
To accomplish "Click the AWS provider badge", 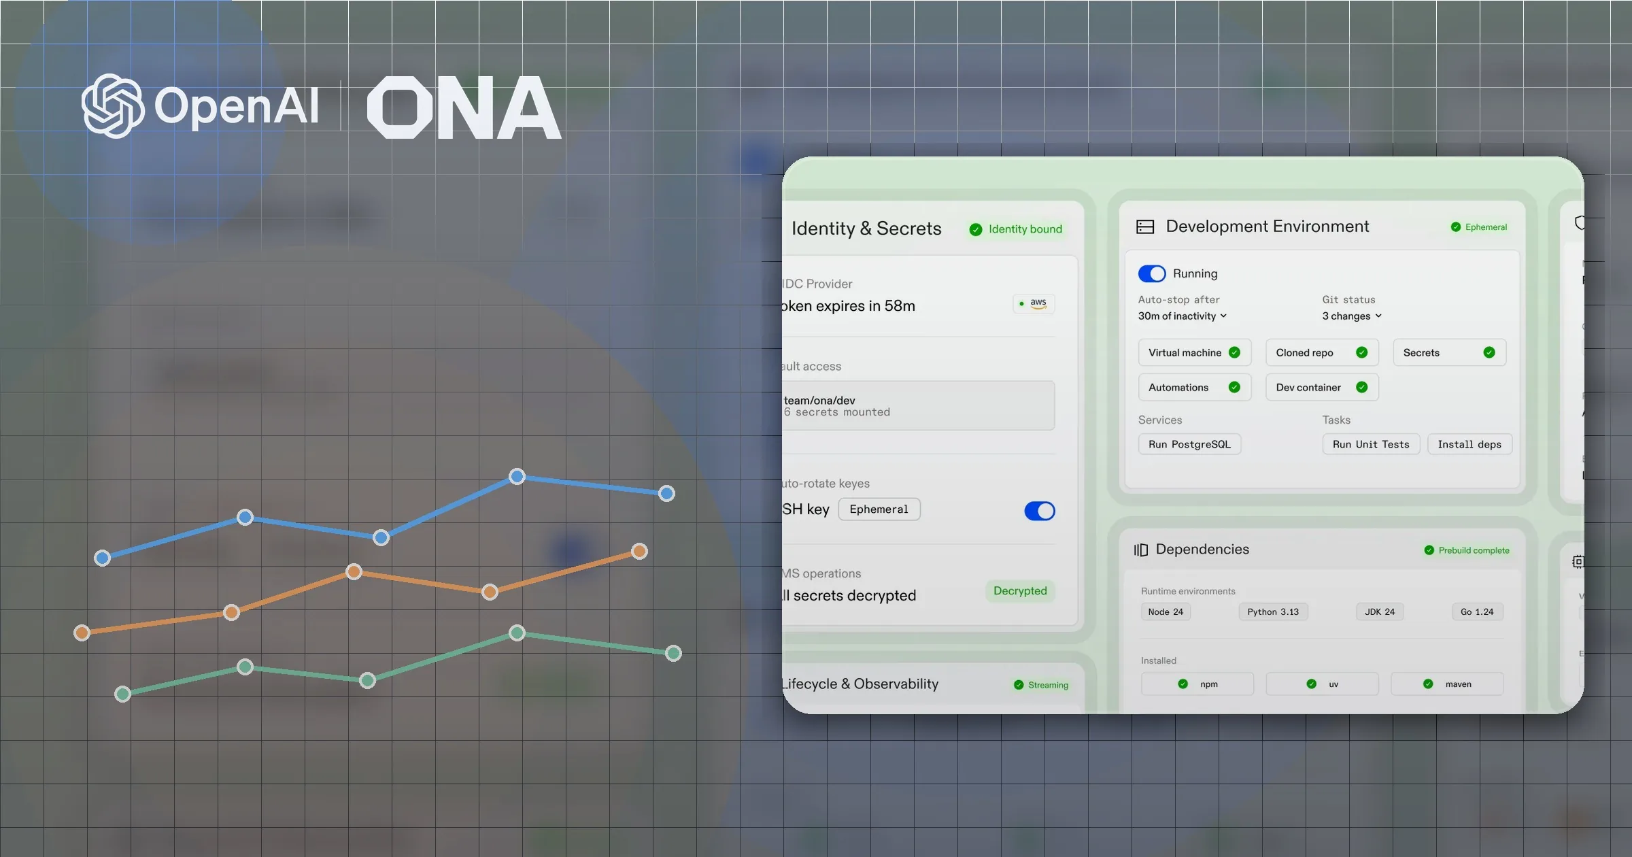I will [x=1034, y=303].
